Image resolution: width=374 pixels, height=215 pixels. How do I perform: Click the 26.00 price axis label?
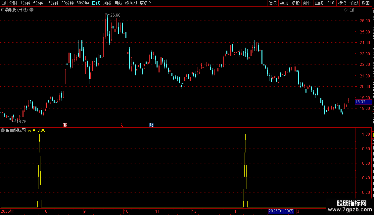pos(365,21)
